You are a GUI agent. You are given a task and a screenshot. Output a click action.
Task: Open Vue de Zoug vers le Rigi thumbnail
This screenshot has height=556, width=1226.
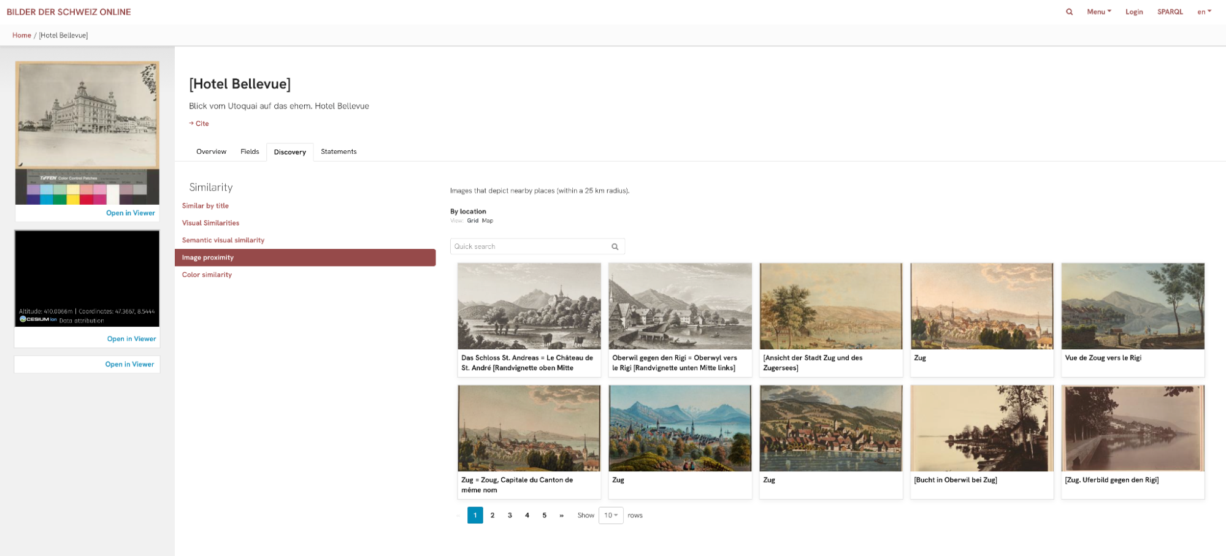(x=1133, y=307)
